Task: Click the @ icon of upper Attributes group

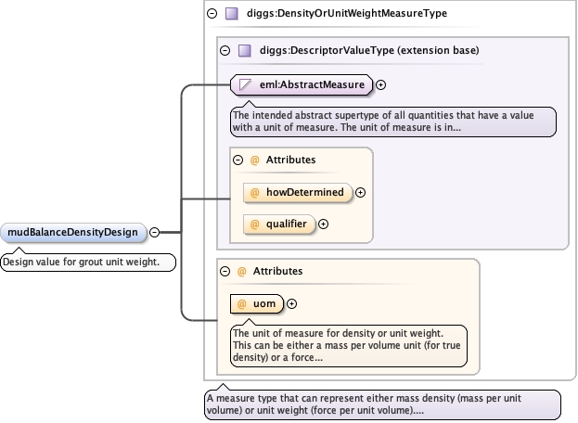Action: [255, 160]
